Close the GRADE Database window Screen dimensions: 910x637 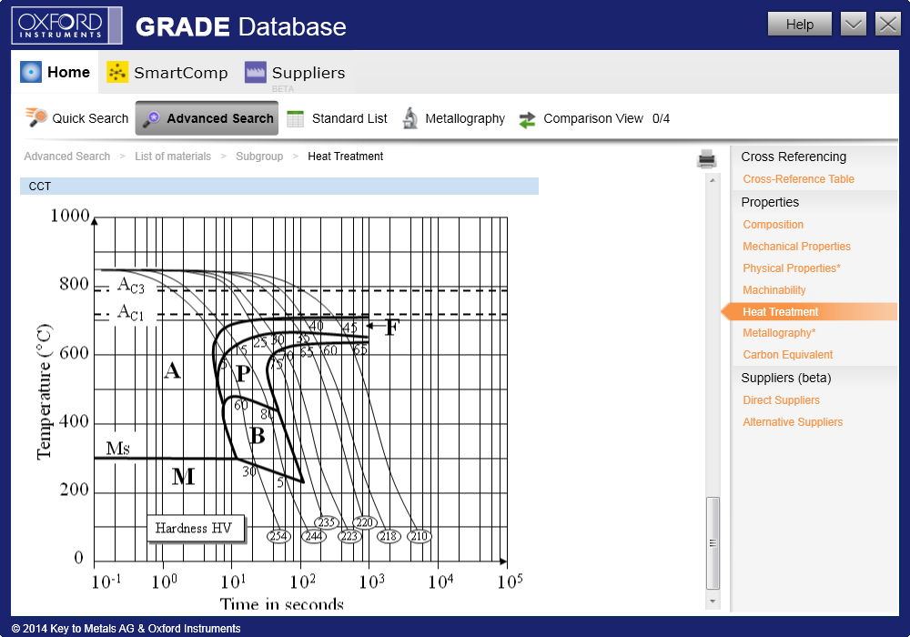click(887, 25)
